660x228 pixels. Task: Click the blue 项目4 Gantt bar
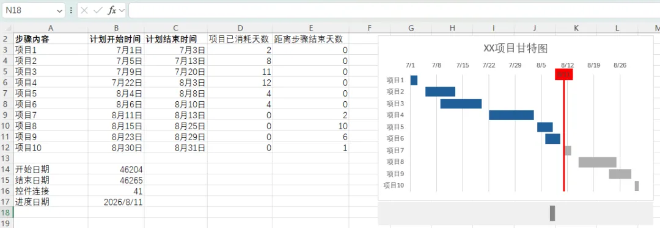coord(512,115)
